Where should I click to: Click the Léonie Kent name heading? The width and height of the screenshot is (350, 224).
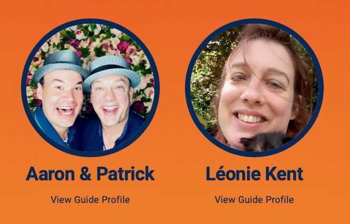tap(254, 174)
